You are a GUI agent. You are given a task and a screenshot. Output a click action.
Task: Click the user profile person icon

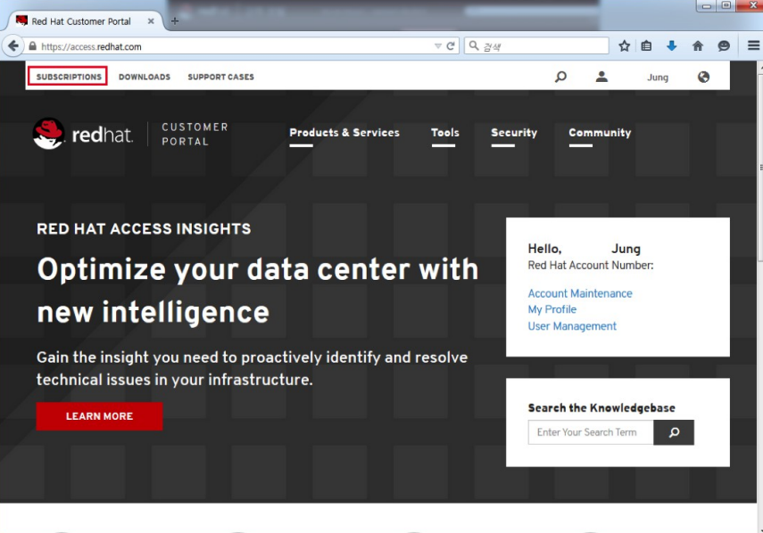pos(601,77)
